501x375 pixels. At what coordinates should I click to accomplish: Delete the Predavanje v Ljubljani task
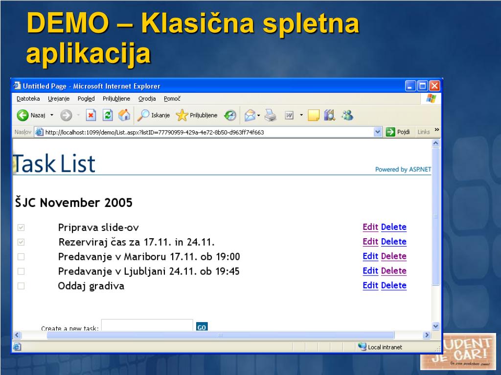point(394,271)
